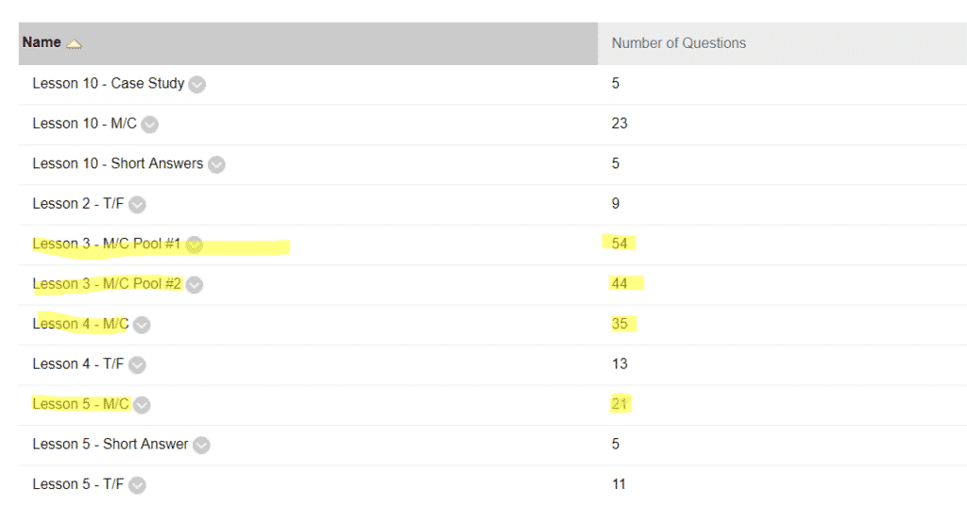Sort by the Name column header
967x505 pixels.
click(42, 42)
